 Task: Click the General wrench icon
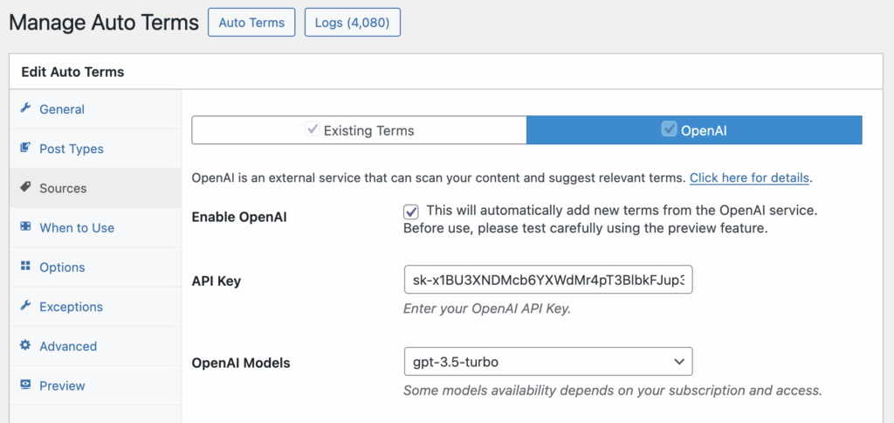(25, 108)
